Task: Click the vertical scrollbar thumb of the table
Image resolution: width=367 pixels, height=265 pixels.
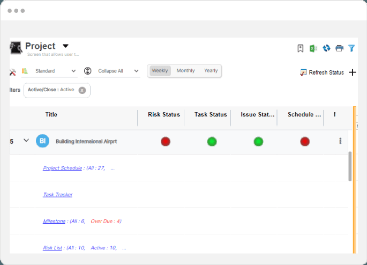Action: [350, 166]
